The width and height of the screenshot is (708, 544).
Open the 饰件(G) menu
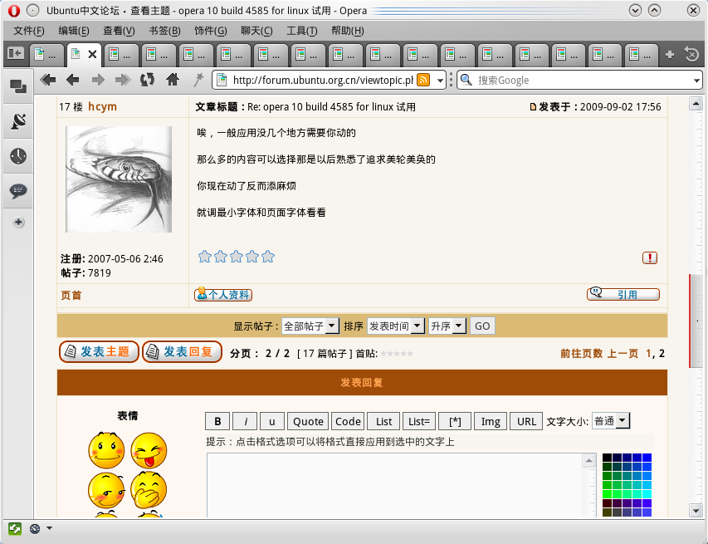(x=211, y=31)
